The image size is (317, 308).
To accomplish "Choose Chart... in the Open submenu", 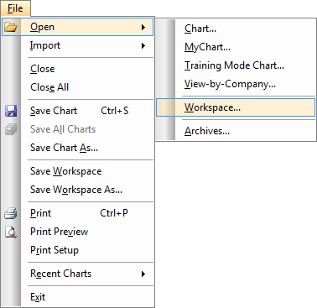I will 236,29.
